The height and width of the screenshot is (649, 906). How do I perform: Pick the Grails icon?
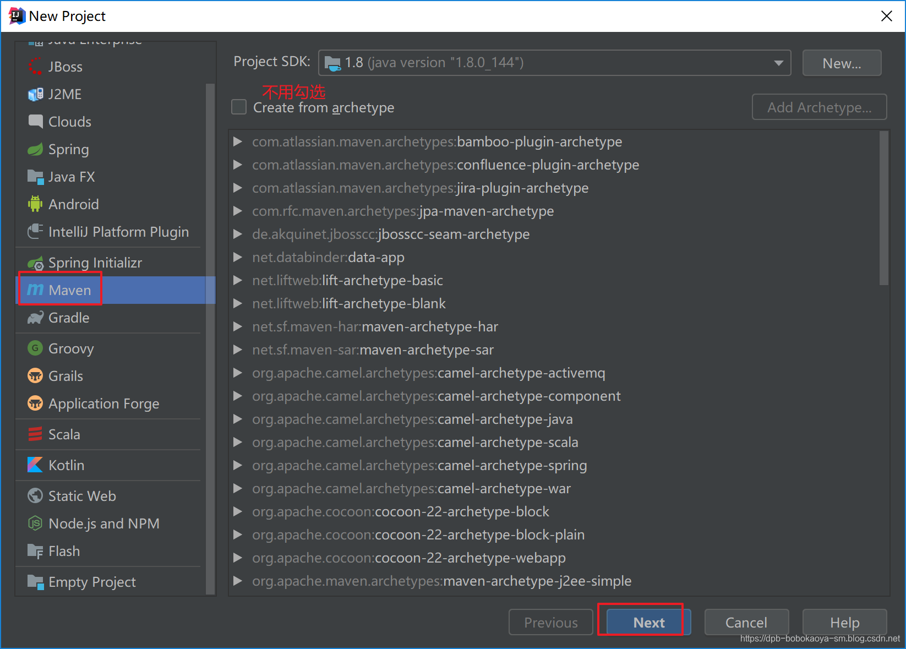tap(35, 376)
